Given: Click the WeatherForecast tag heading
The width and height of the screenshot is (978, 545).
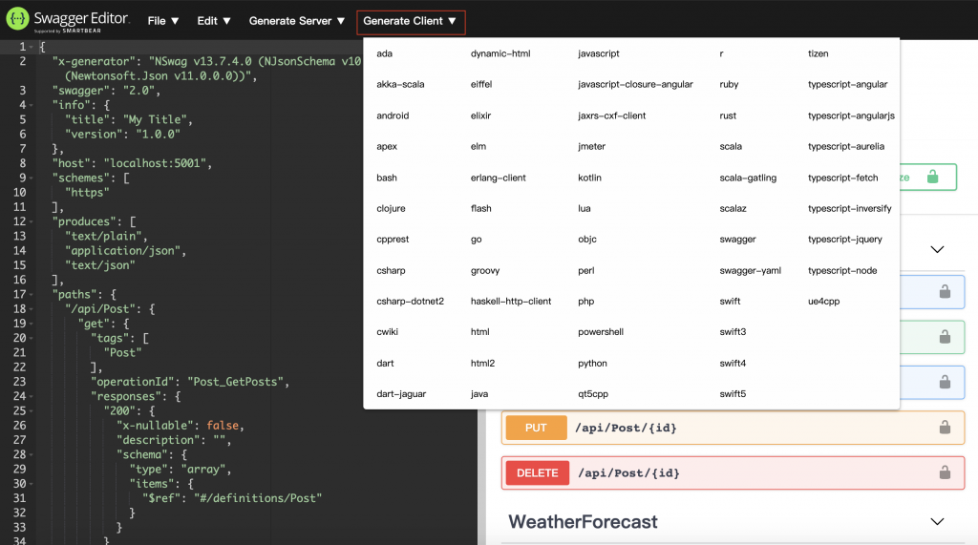Looking at the screenshot, I should tap(583, 522).
